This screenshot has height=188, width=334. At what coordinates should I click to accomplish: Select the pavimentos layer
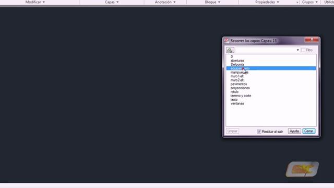tap(271, 84)
